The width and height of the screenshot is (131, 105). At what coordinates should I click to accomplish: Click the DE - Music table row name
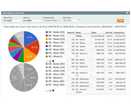click(x=80, y=50)
